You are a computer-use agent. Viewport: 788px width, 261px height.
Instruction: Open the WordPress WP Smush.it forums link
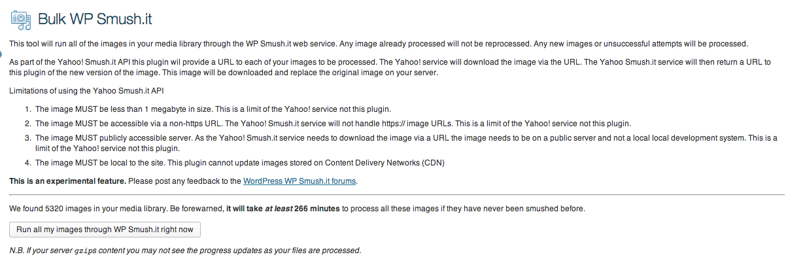point(300,181)
